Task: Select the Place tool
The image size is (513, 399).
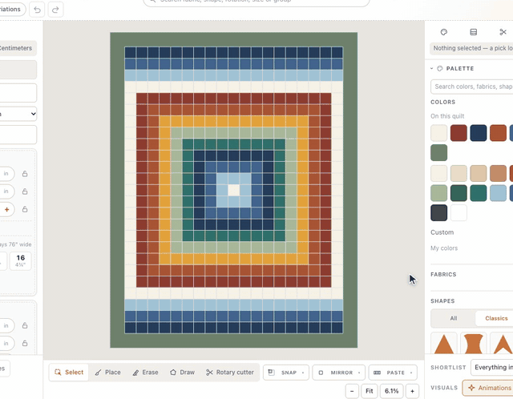Action: [107, 373]
